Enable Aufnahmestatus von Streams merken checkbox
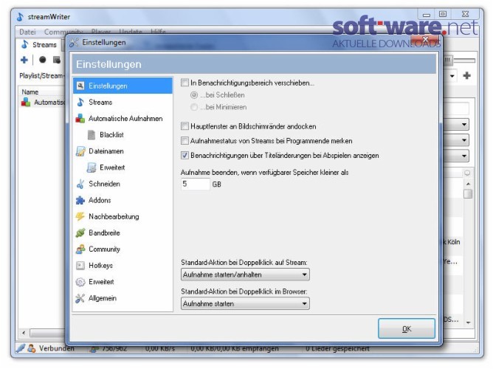Screen dimensions: 493x369 tap(185, 141)
